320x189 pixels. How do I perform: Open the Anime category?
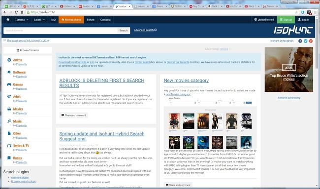(x=18, y=60)
